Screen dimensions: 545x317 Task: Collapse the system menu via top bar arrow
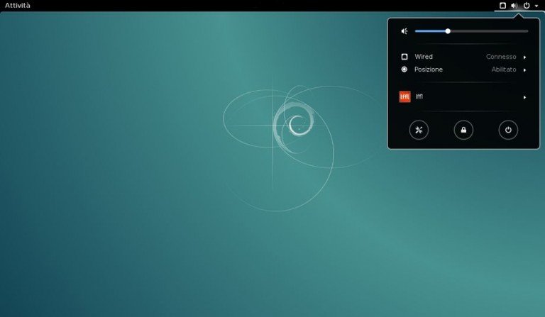[x=536, y=6]
